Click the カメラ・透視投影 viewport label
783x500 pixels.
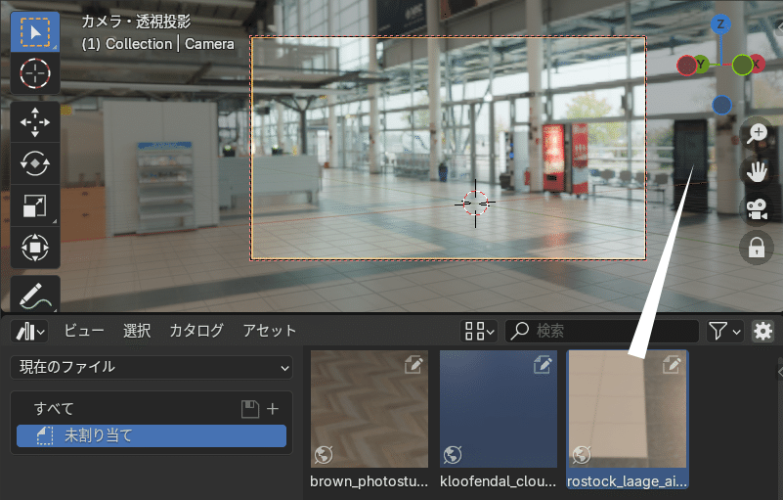click(x=136, y=22)
